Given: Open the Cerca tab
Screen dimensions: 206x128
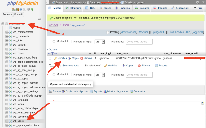Looking at the screenshot, I should [105, 8].
